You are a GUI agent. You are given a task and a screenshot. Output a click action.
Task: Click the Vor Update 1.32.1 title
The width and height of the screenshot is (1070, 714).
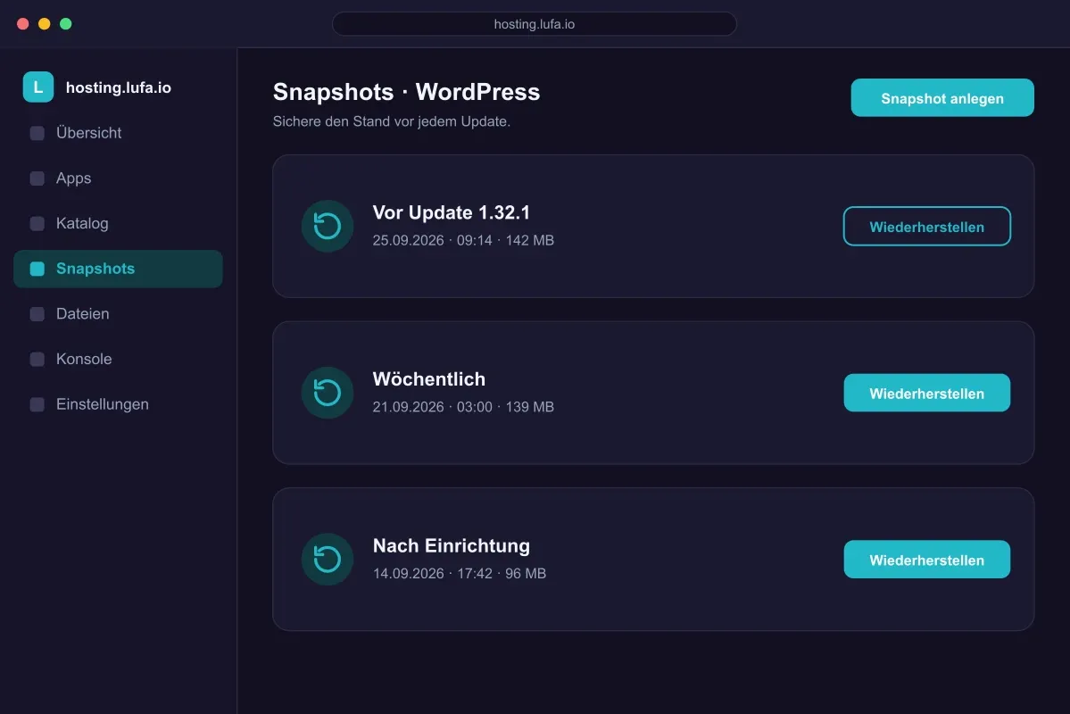[451, 212]
